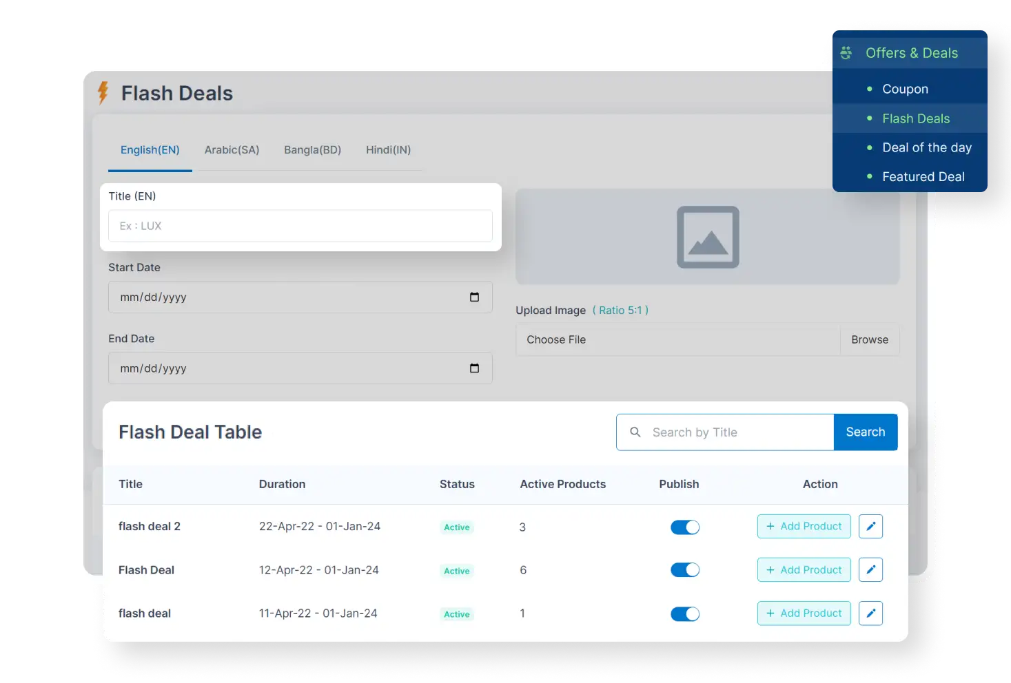
Task: Open the Start Date calendar picker
Action: pos(474,297)
